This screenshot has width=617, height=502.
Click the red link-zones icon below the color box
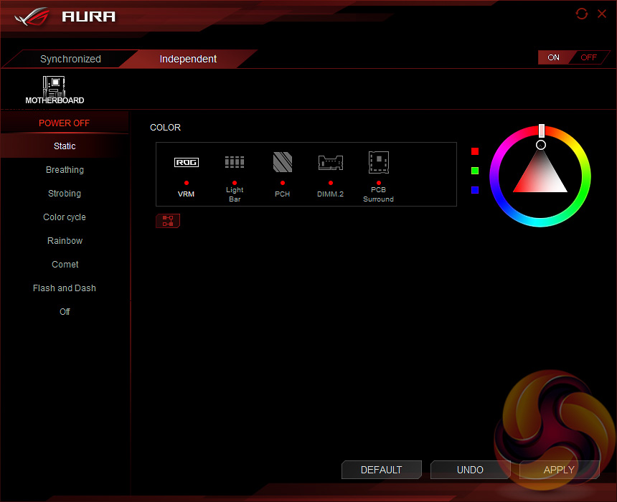pos(168,221)
